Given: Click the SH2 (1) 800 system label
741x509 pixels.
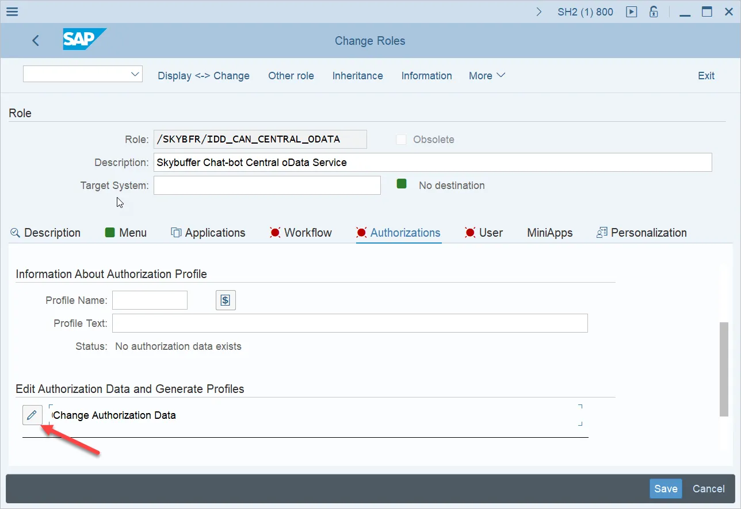Looking at the screenshot, I should [585, 11].
